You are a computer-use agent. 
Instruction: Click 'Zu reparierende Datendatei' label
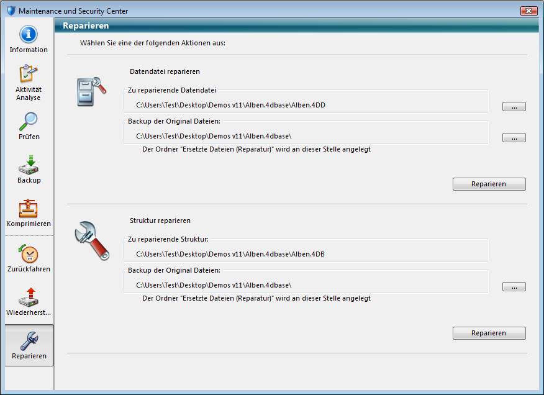tap(172, 90)
